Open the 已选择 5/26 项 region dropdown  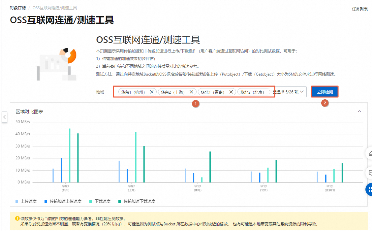click(x=289, y=92)
